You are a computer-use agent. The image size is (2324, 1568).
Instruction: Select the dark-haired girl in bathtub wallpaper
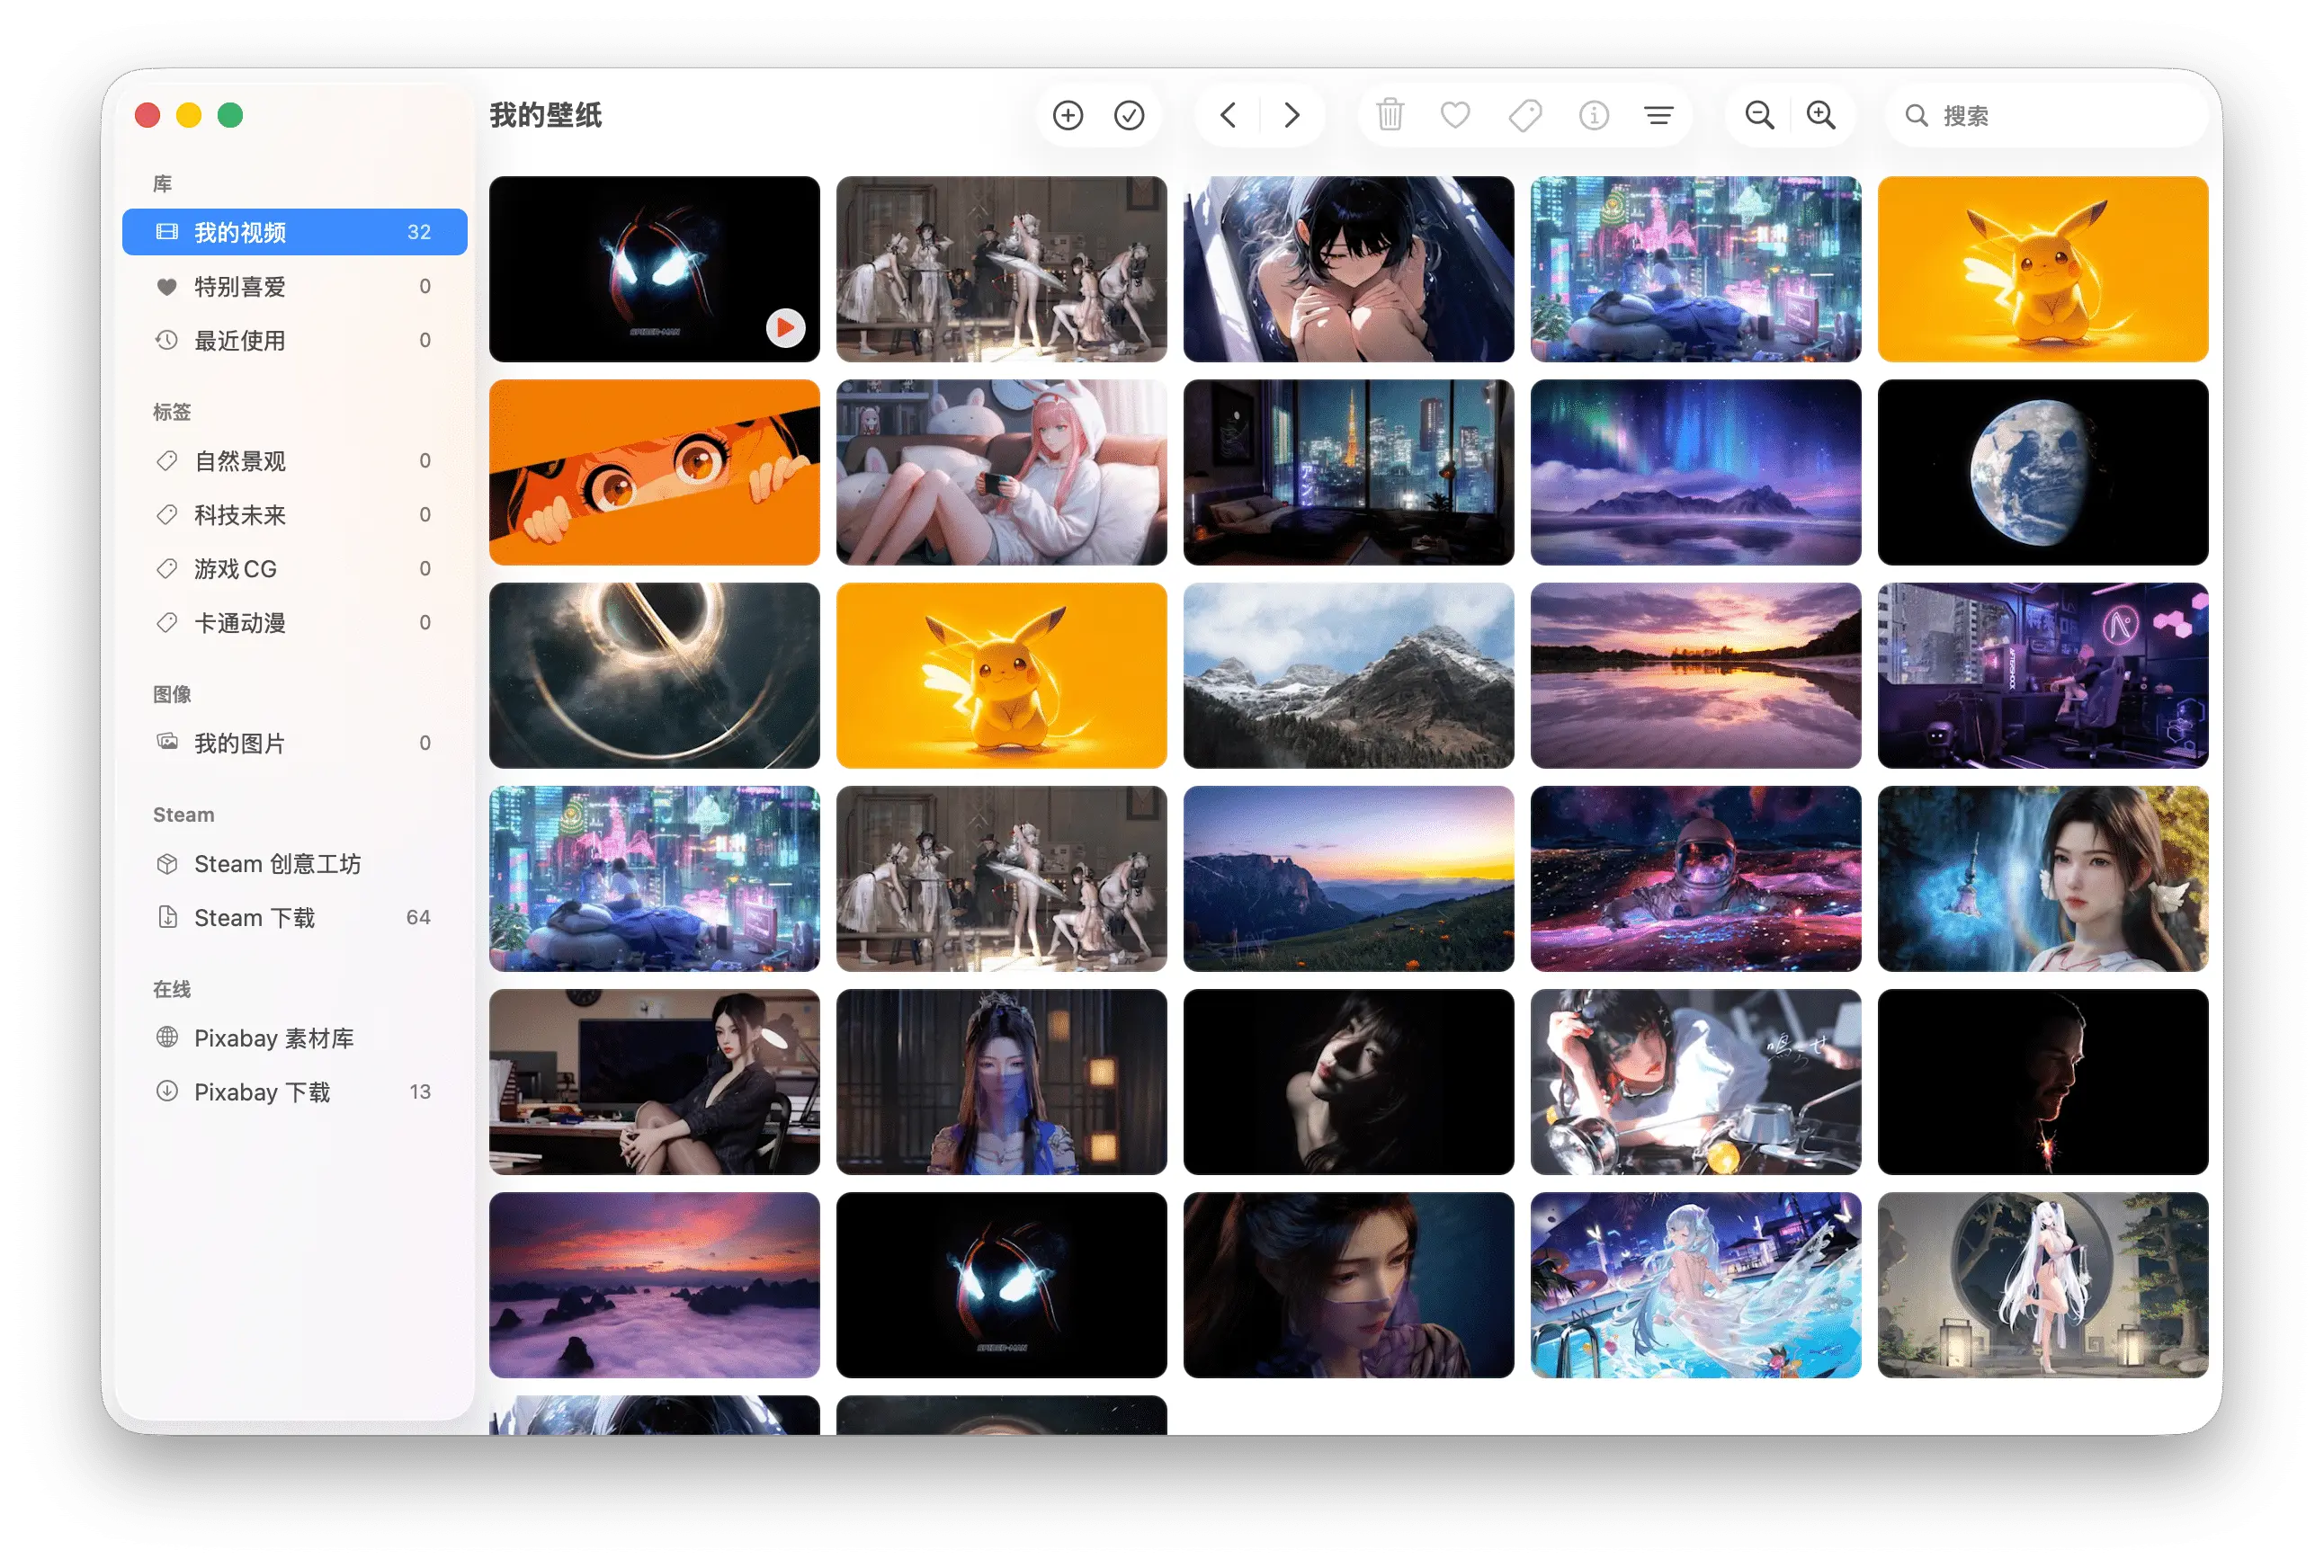click(1349, 270)
